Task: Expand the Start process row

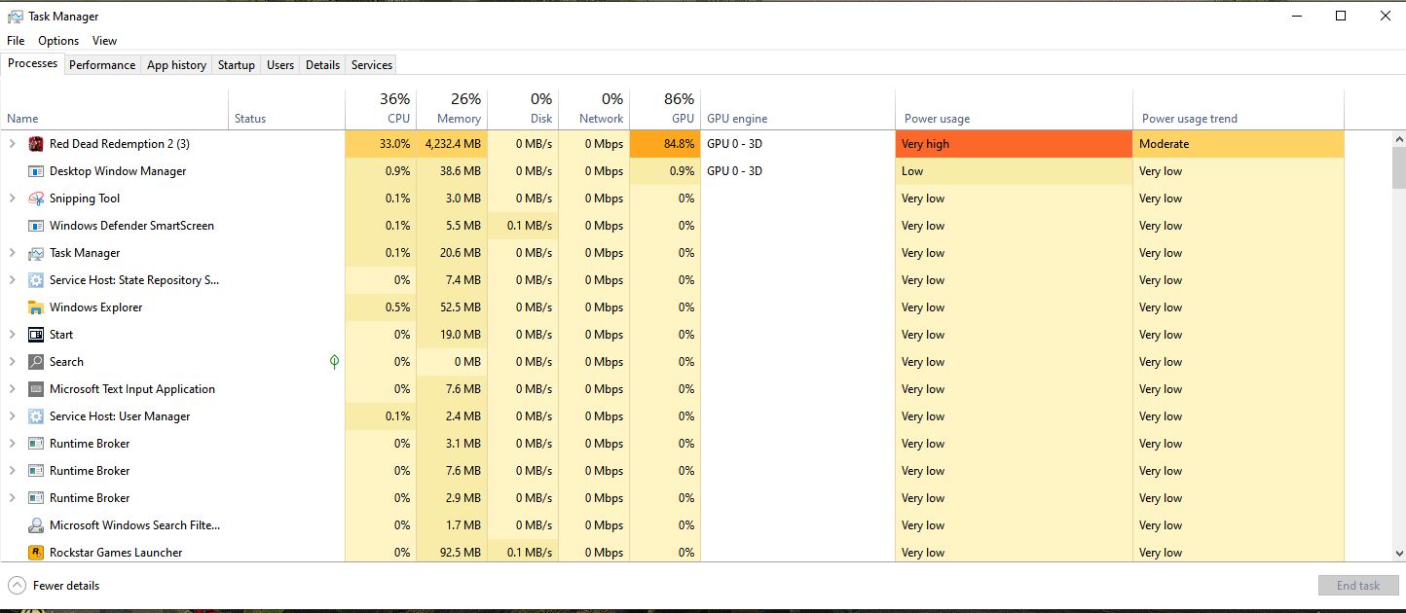Action: pos(13,335)
